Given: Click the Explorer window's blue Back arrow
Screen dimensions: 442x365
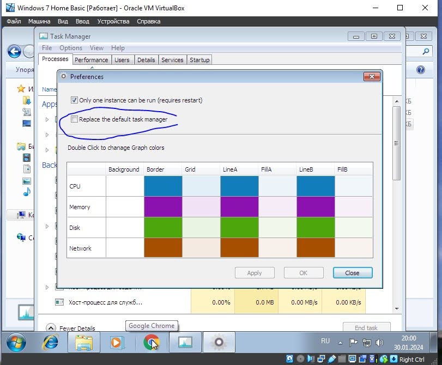Looking at the screenshot, I should click(x=14, y=52).
